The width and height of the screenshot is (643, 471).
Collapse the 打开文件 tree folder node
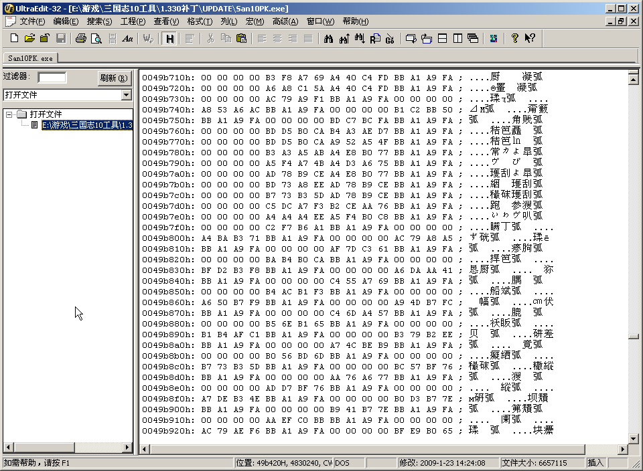(9, 114)
